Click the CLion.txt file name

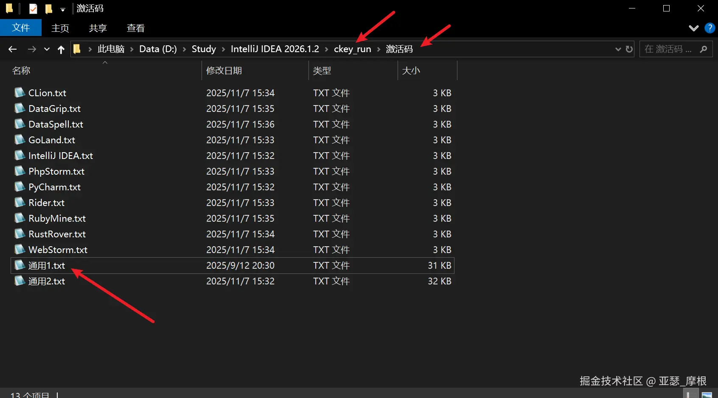pos(47,93)
